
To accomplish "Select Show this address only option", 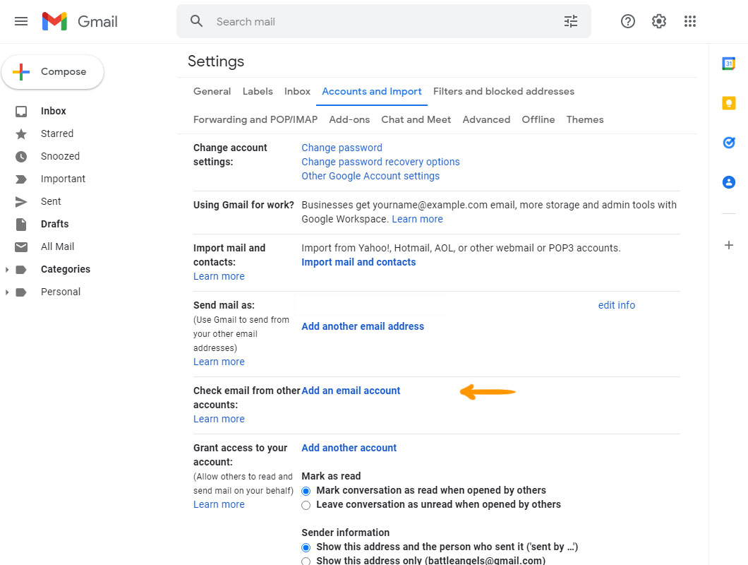I will tap(306, 561).
